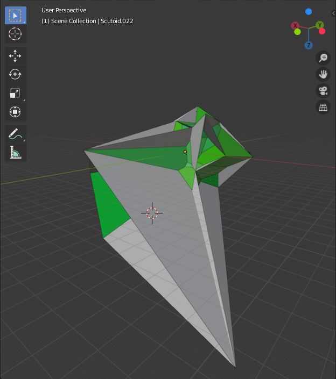The image size is (336, 379).
Task: Click the 3D cursor crosshair in viewport
Action: (x=152, y=213)
